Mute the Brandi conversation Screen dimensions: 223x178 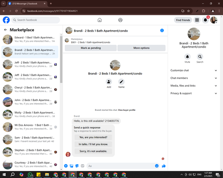187,57
